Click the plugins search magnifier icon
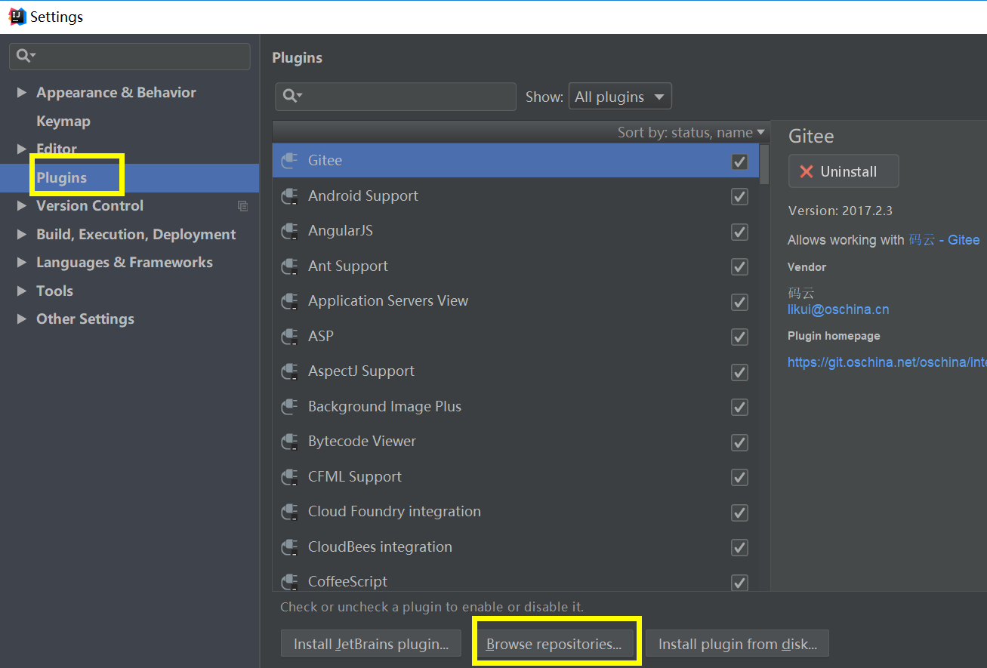 click(x=291, y=96)
